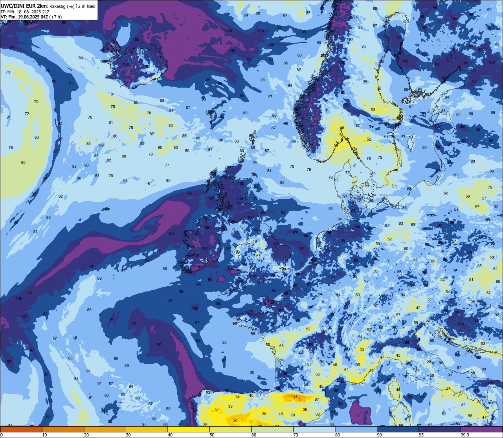Click the "77" value in the North Atlantic

[x=167, y=165]
